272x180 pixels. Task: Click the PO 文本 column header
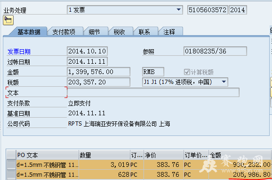(x=47, y=155)
